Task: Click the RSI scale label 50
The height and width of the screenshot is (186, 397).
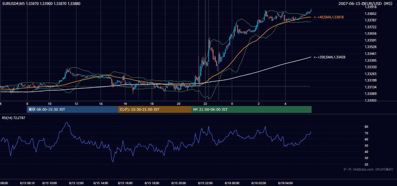Action: 366,145
